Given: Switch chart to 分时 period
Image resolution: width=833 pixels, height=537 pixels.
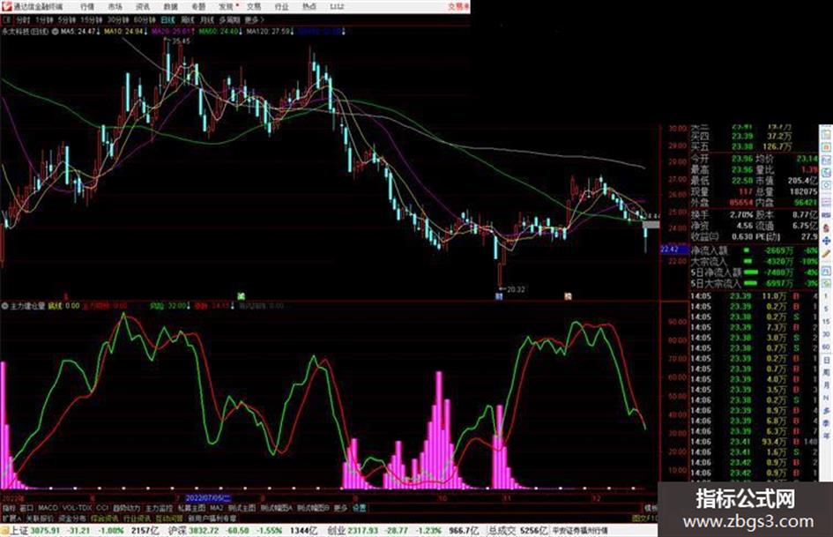Looking at the screenshot, I should tap(22, 20).
